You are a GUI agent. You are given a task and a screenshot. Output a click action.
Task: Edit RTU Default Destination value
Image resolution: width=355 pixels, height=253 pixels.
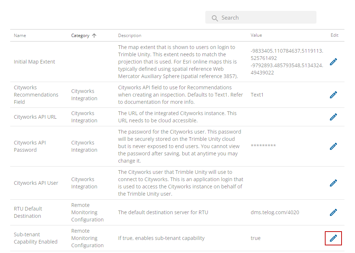point(333,212)
